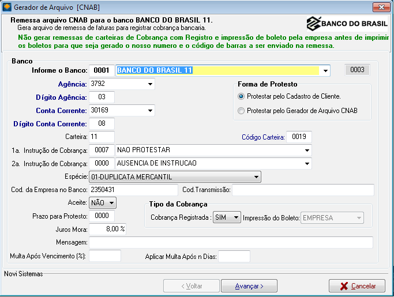The width and height of the screenshot is (394, 297).
Task: Click the NAO PROTESTAR instruction text
Action: tap(144, 150)
